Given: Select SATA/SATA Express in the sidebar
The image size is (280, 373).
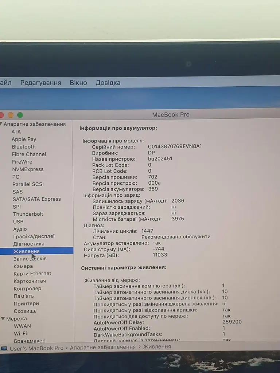Looking at the screenshot, I should (37, 199).
